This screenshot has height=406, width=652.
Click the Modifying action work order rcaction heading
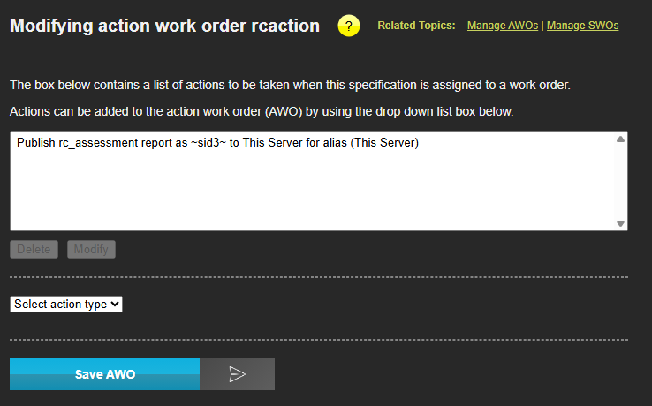[x=164, y=26]
